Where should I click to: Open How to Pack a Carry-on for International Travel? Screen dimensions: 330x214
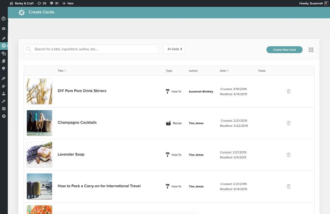click(x=99, y=186)
